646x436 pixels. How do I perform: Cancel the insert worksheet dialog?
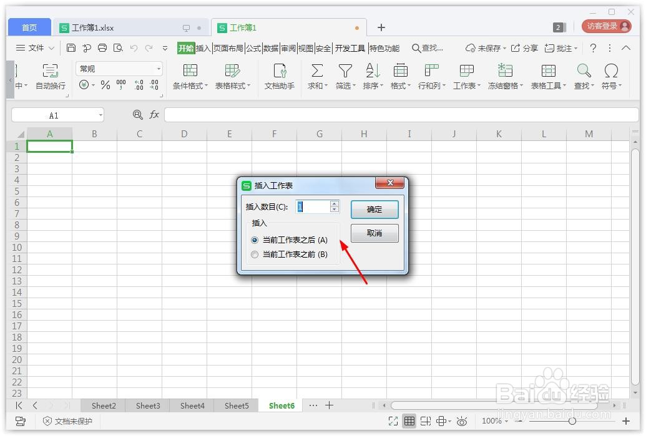tap(374, 233)
